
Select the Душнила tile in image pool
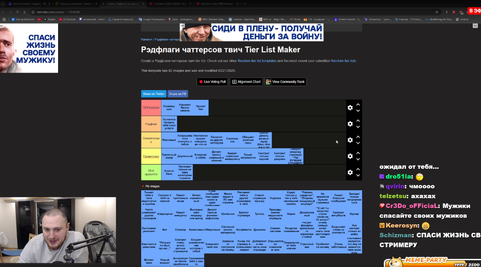[260, 230]
